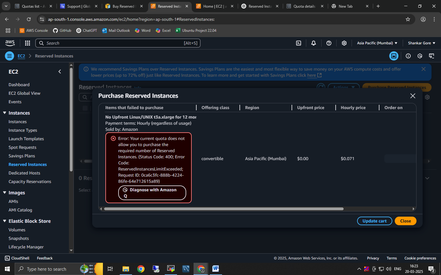This screenshot has height=275, width=441.
Task: Toggle the side navigation hamburger menu
Action: pyautogui.click(x=9, y=56)
